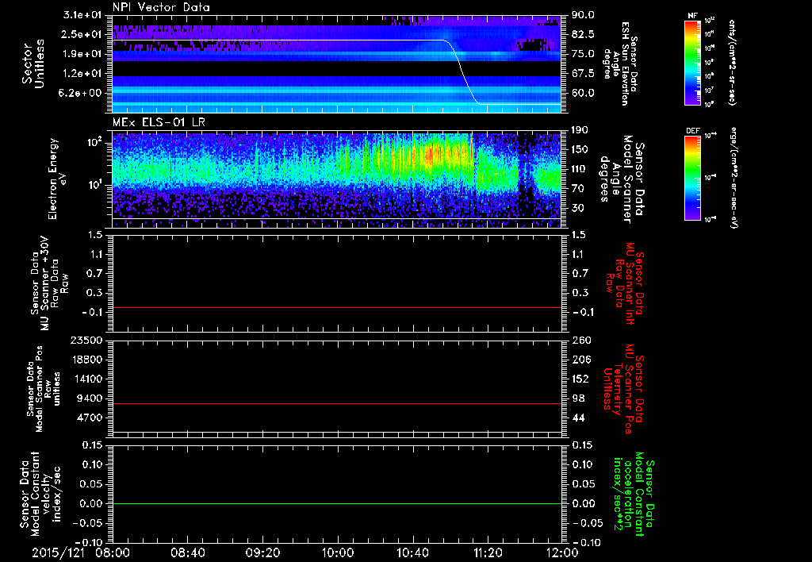Image resolution: width=812 pixels, height=562 pixels.
Task: Select the 12:00 time axis label
Action: [x=561, y=551]
